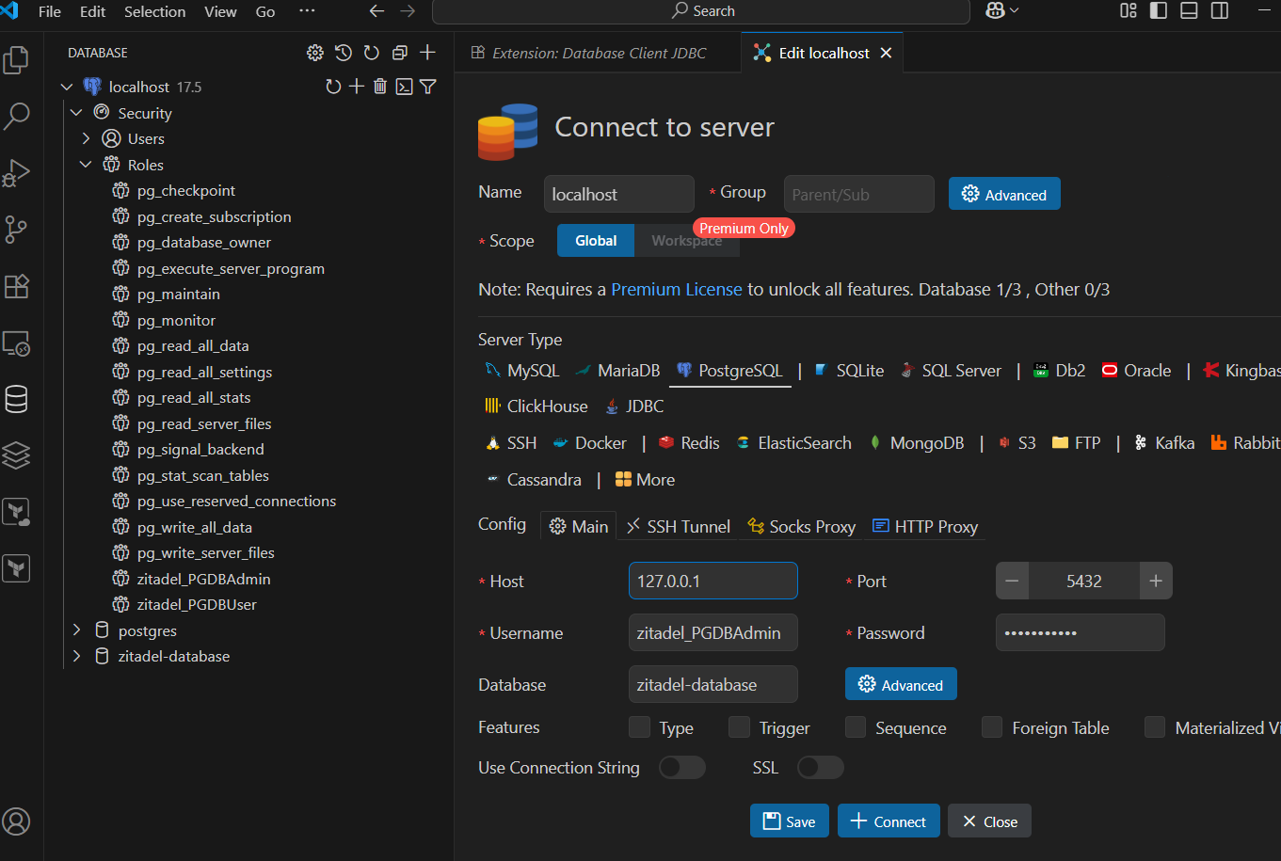Collapse all in Database panel

pos(400,53)
